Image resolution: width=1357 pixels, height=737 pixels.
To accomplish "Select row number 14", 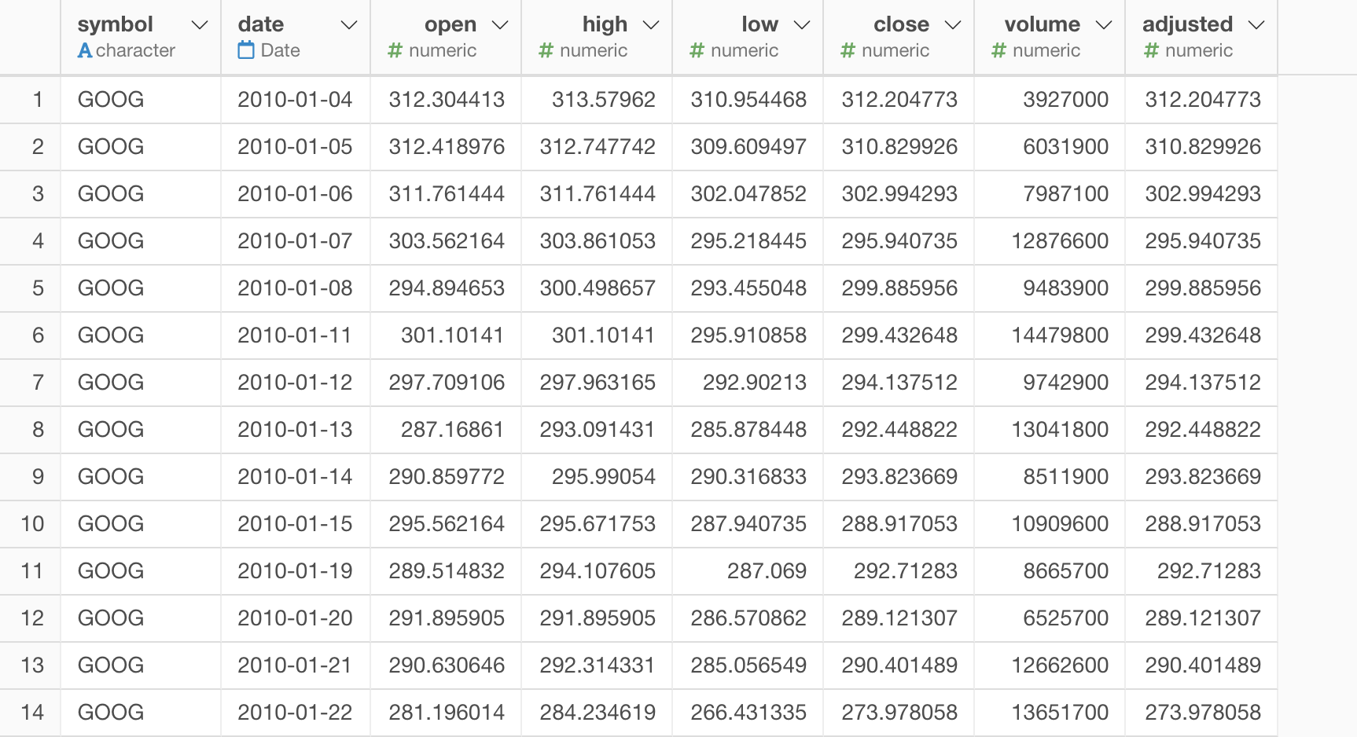I will (32, 713).
